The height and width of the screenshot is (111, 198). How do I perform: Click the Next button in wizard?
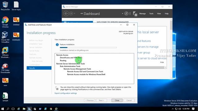pos(101,101)
